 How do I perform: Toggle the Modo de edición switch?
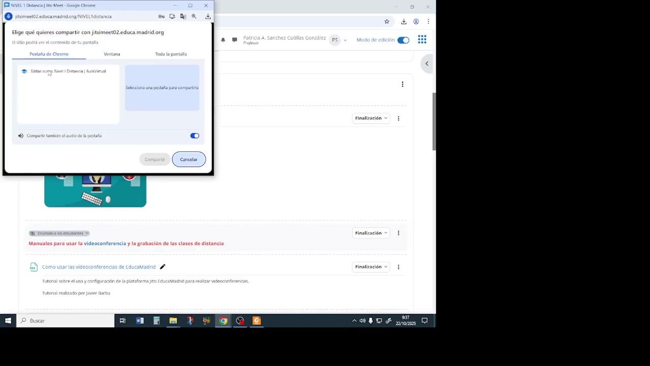pos(403,40)
